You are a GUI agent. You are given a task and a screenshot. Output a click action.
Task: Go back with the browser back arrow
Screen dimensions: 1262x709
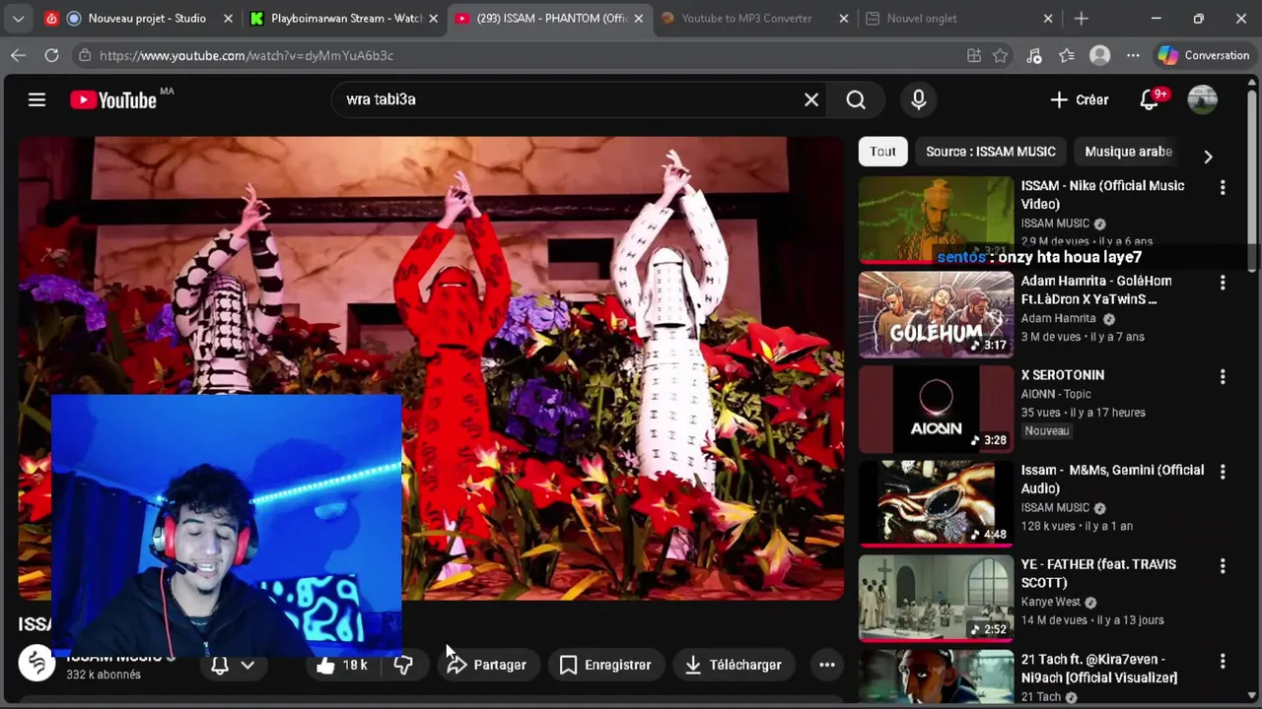[18, 55]
